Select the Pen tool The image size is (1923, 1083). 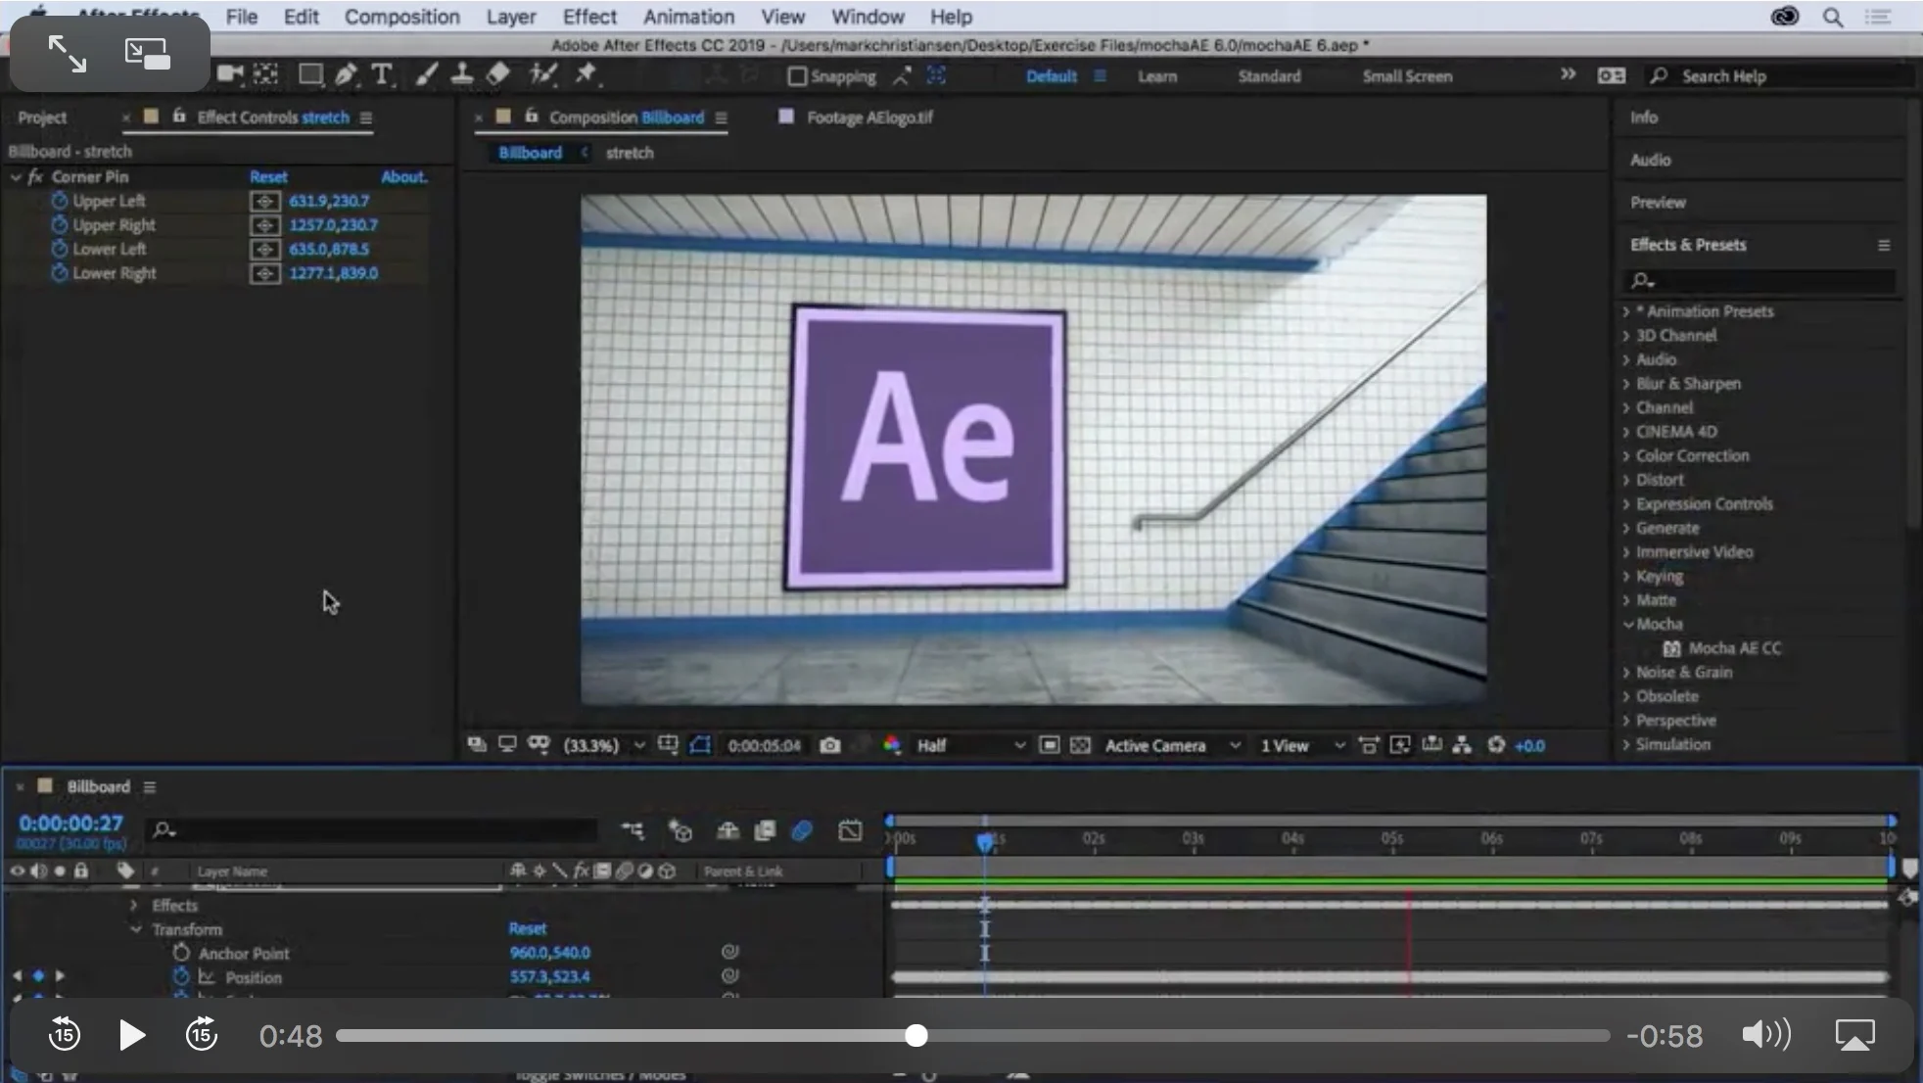[x=346, y=73]
